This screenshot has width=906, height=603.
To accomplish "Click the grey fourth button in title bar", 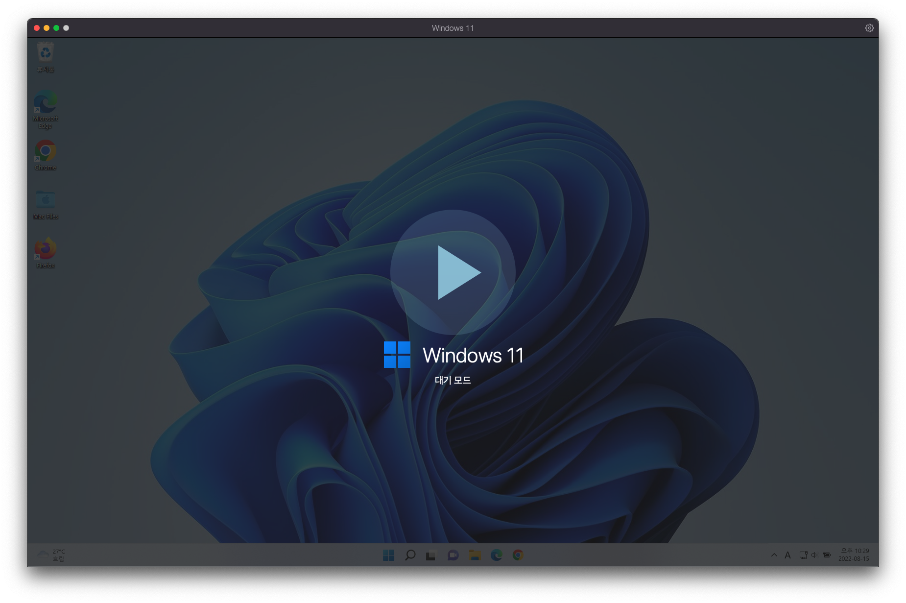I will click(66, 28).
